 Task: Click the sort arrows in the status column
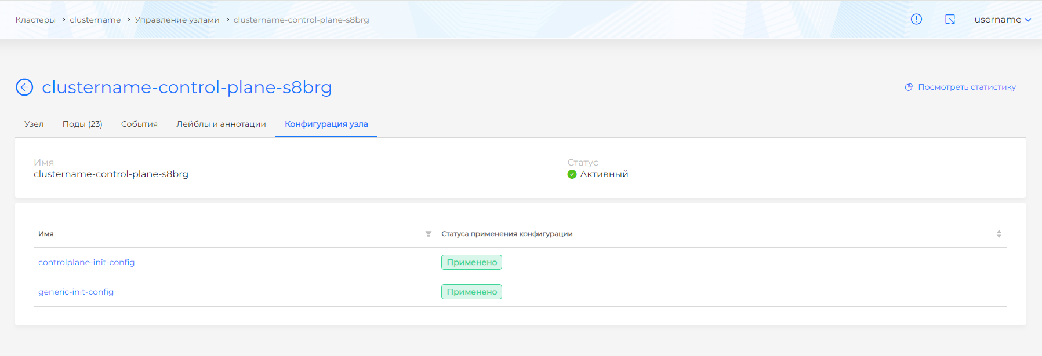[999, 234]
